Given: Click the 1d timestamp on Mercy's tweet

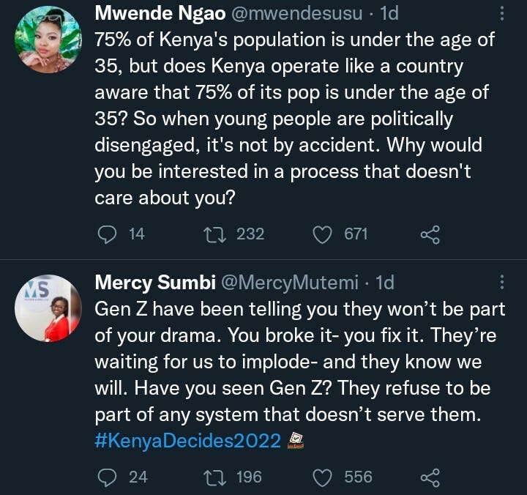Looking at the screenshot, I should (384, 281).
